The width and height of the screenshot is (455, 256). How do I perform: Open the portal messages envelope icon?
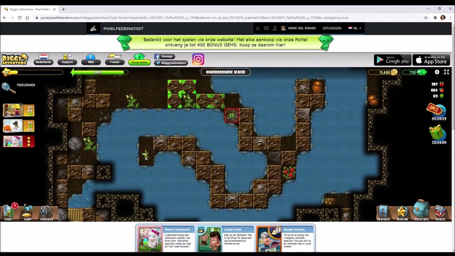(266, 28)
